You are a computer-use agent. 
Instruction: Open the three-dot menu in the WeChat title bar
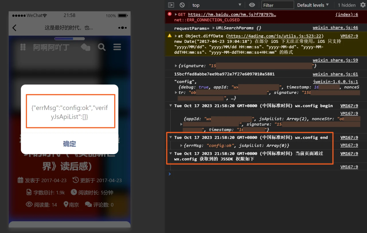122,28
